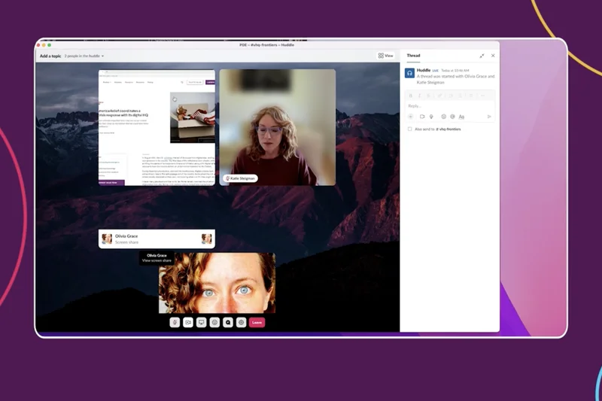Check Also send to #vhq-frontiers
The height and width of the screenshot is (401, 602).
409,129
